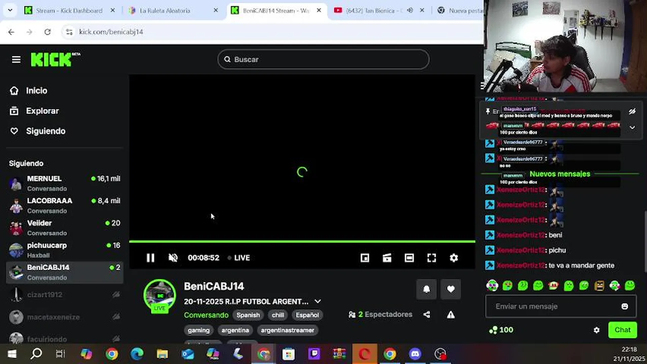Click the kick.com/benicabj14 address bar
647x364 pixels.
111,31
